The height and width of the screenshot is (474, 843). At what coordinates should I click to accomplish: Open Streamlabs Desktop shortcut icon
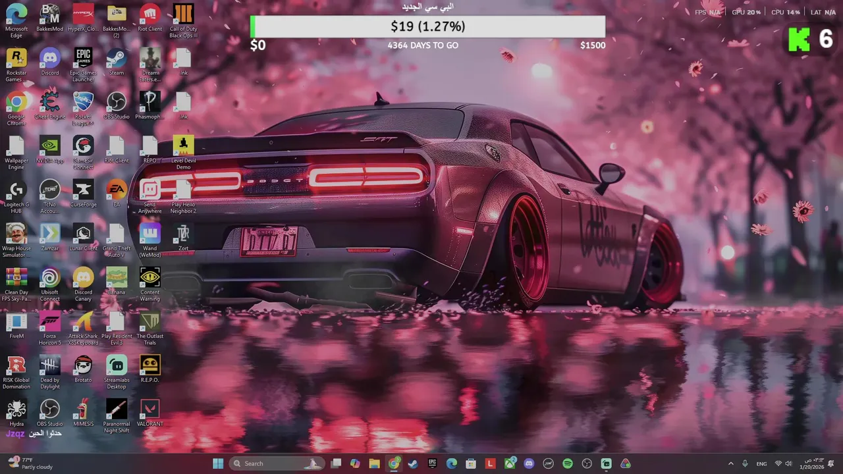(117, 372)
